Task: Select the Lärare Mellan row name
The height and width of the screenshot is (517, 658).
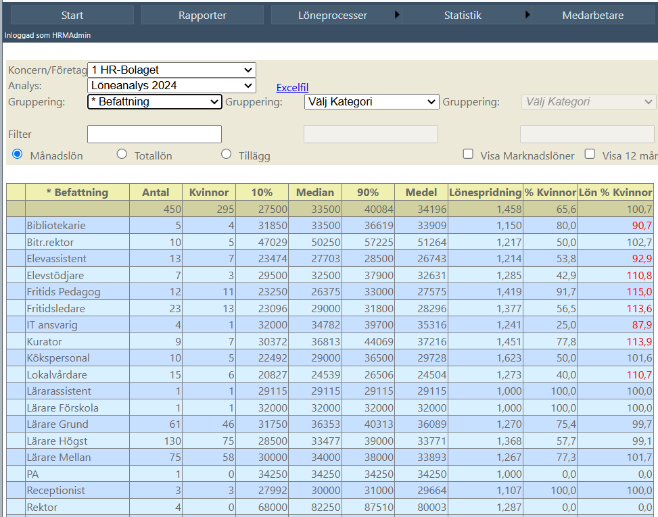Action: point(59,458)
